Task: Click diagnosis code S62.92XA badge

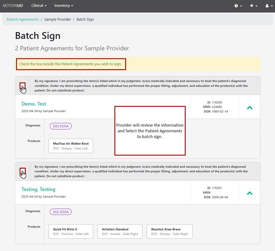Action: click(x=61, y=212)
